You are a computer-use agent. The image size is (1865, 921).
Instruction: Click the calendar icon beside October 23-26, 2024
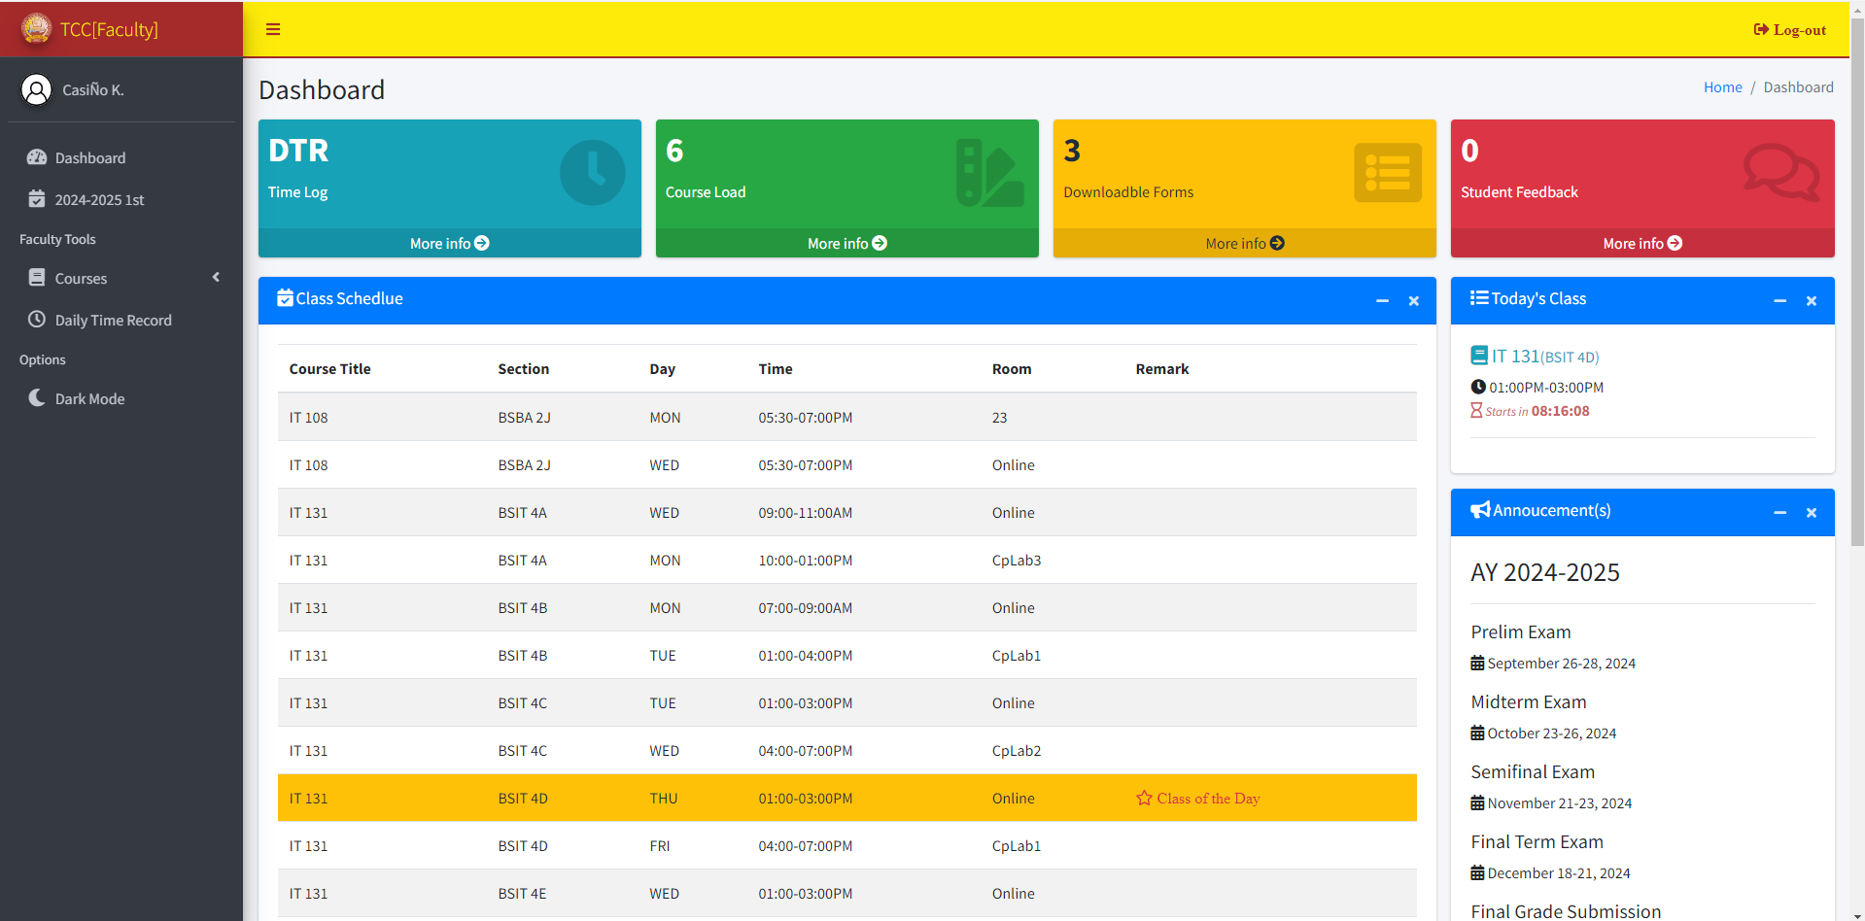pyautogui.click(x=1477, y=733)
